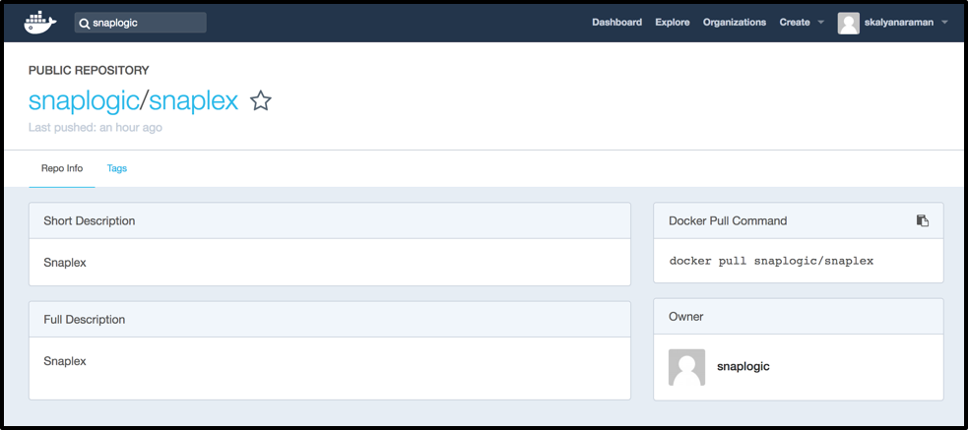Click the skalyanaraman user avatar
Screen dimensions: 968x430
[848, 23]
